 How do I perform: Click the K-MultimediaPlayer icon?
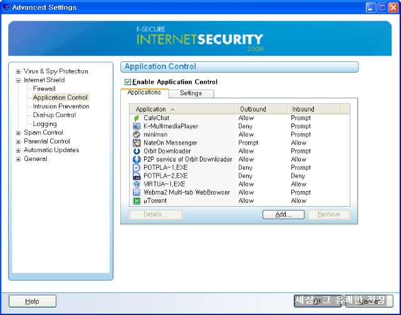click(x=137, y=127)
